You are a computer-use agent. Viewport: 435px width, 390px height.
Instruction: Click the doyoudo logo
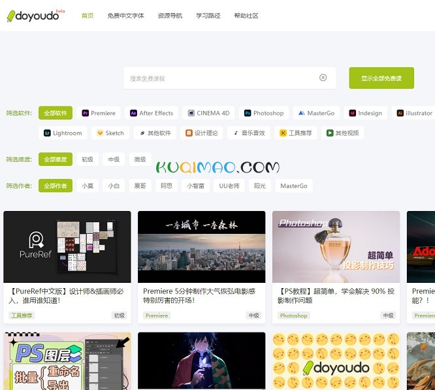(x=35, y=16)
